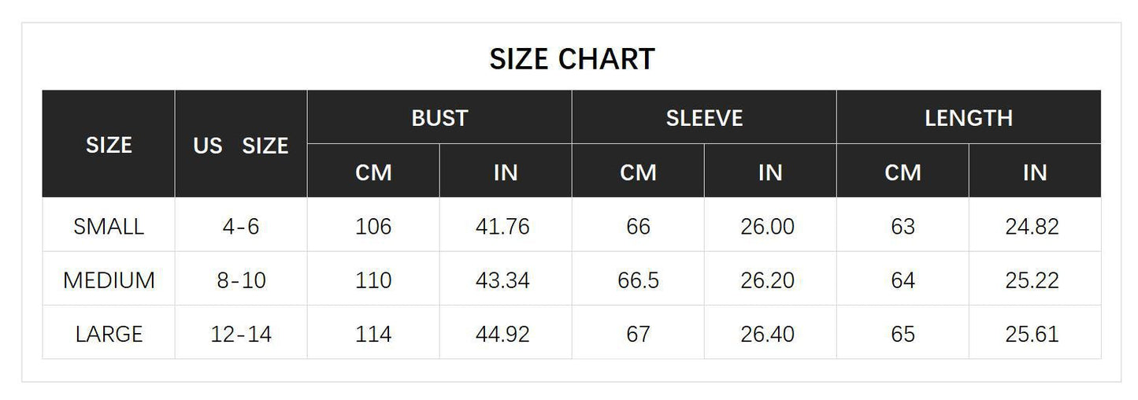This screenshot has width=1138, height=400.
Task: Click the US SIZE header cell
Action: coord(241,146)
